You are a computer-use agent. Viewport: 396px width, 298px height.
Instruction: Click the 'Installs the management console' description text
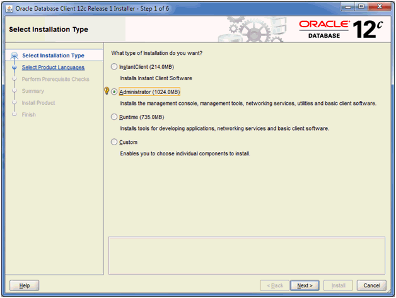pyautogui.click(x=248, y=103)
